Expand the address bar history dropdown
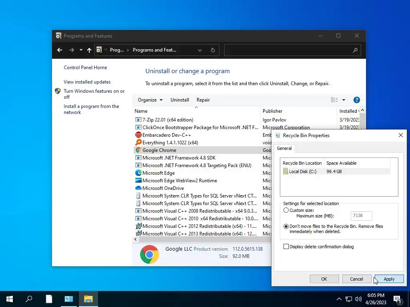The image size is (410, 307). (199, 50)
